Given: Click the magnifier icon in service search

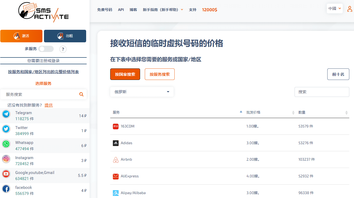Looking at the screenshot, I should (81, 94).
